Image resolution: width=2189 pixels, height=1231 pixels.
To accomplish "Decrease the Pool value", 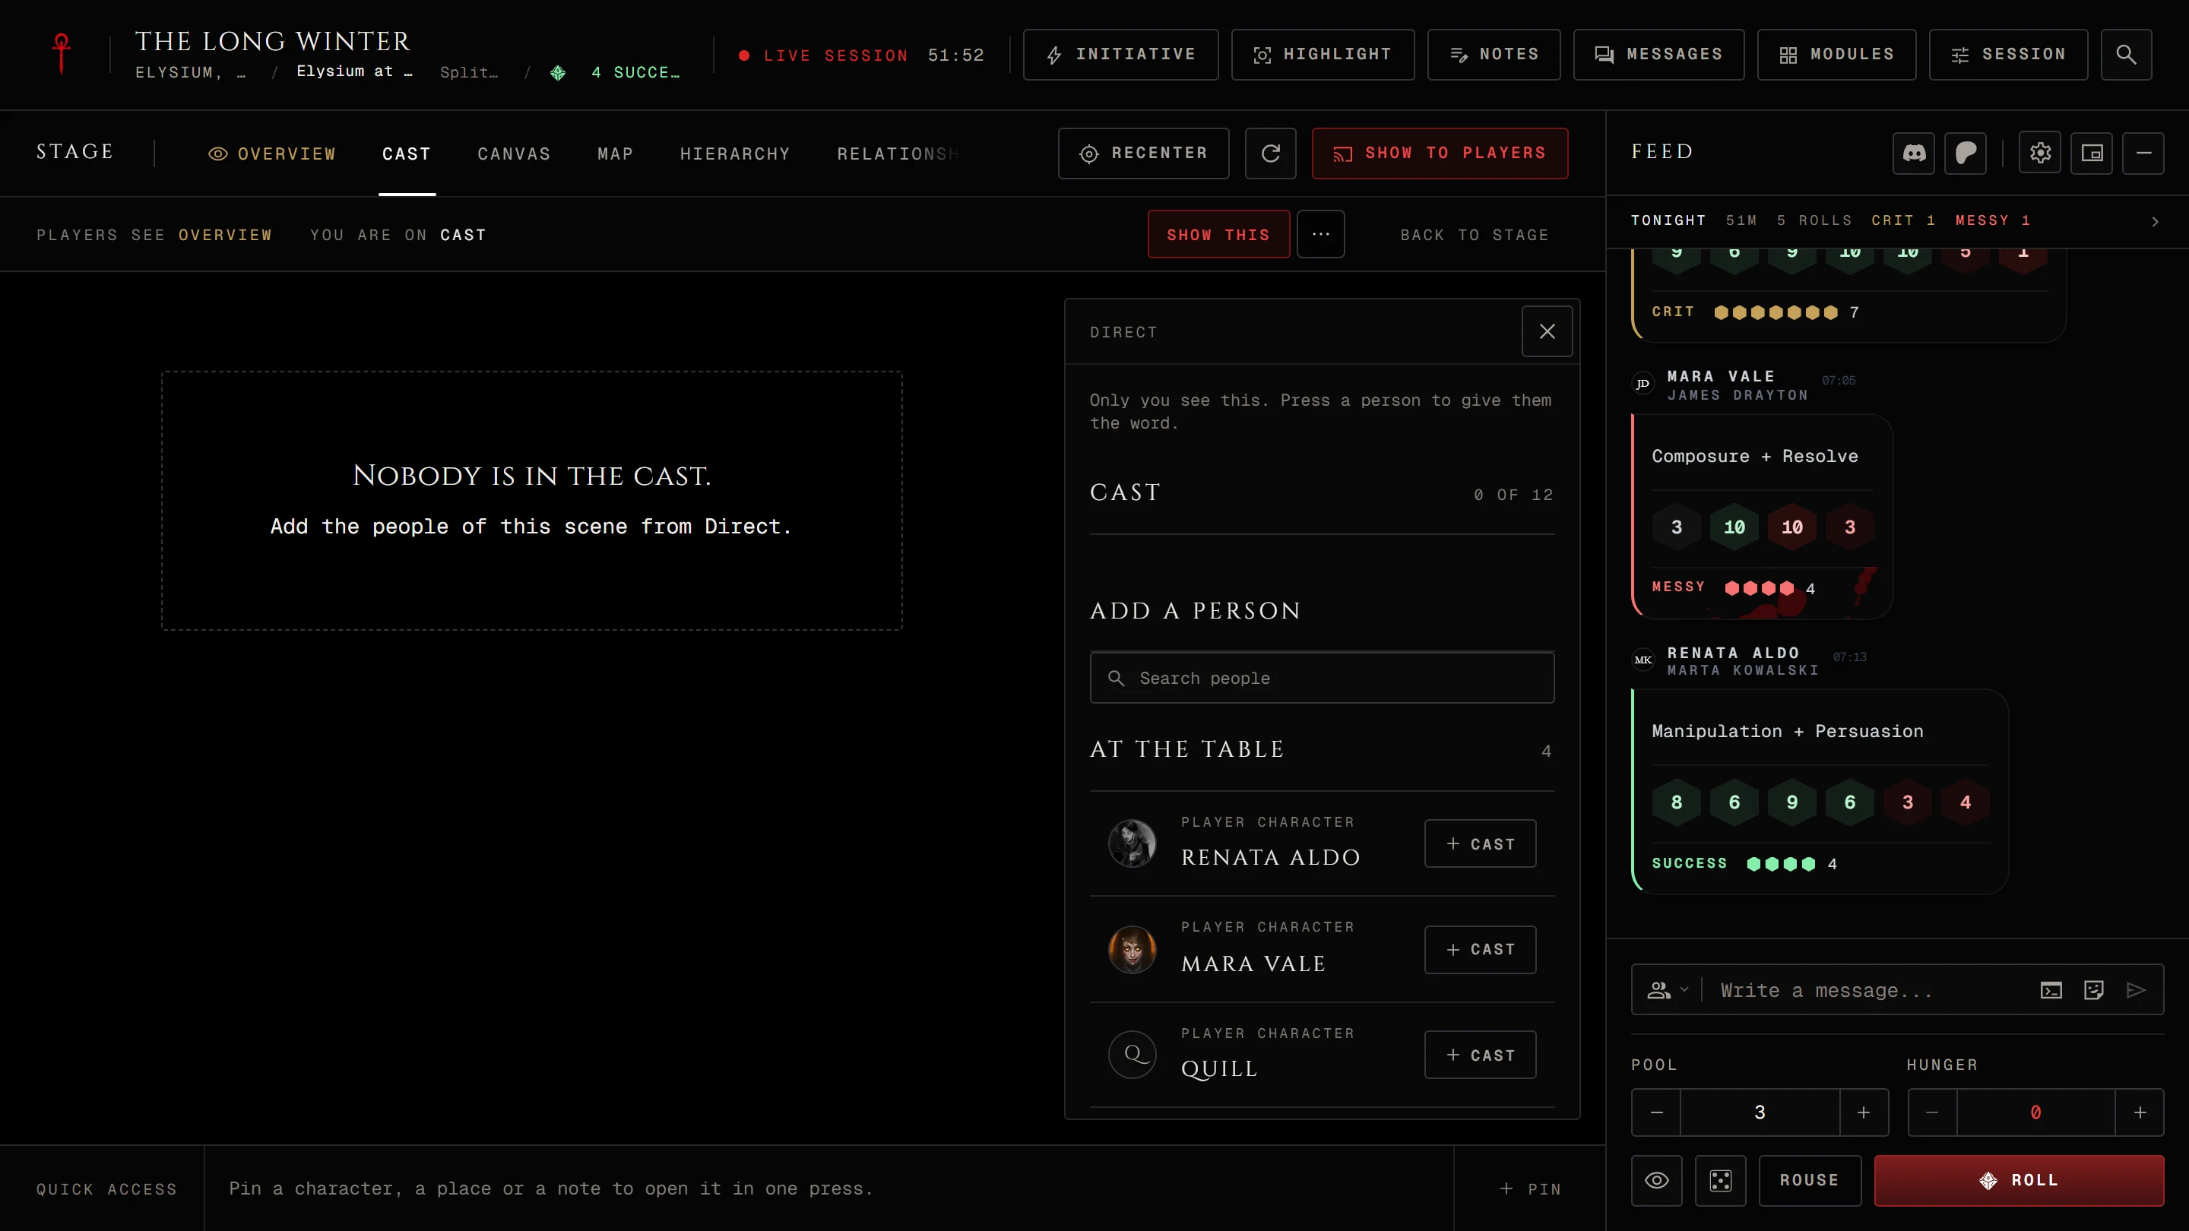I will point(1656,1112).
